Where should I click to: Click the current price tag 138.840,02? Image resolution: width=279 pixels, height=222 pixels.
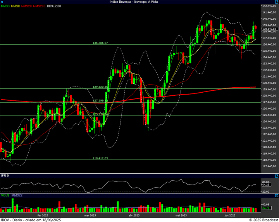[269, 29]
